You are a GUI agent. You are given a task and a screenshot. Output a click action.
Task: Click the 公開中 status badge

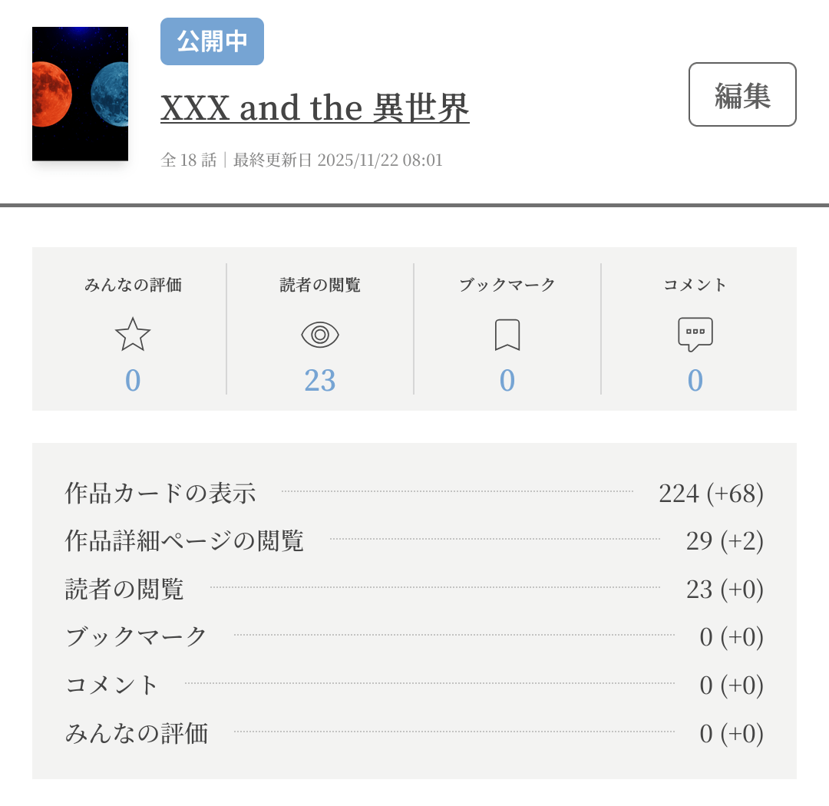pyautogui.click(x=212, y=41)
